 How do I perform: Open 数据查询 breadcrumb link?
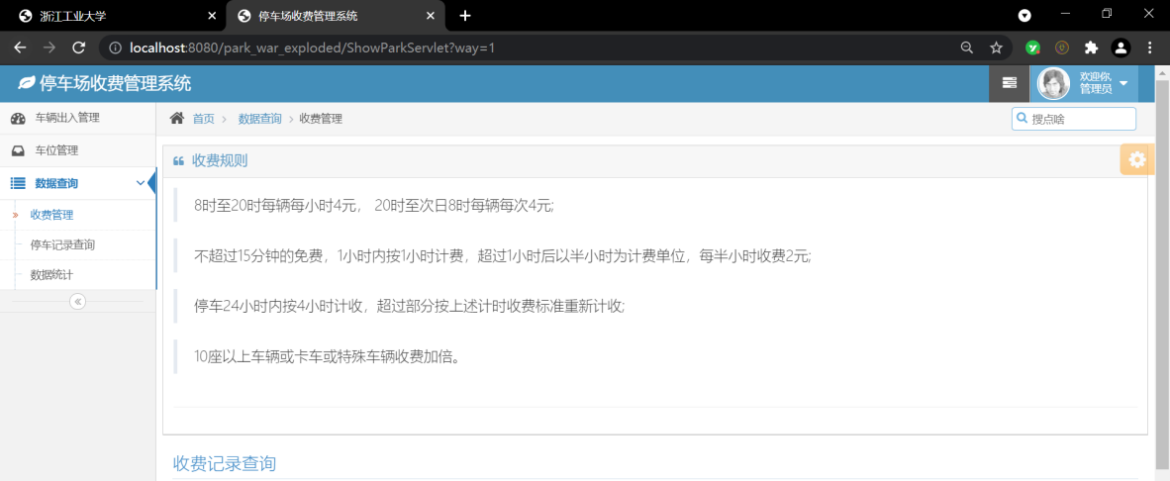(x=259, y=119)
